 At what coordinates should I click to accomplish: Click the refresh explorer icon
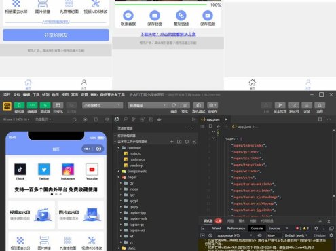click(x=187, y=142)
